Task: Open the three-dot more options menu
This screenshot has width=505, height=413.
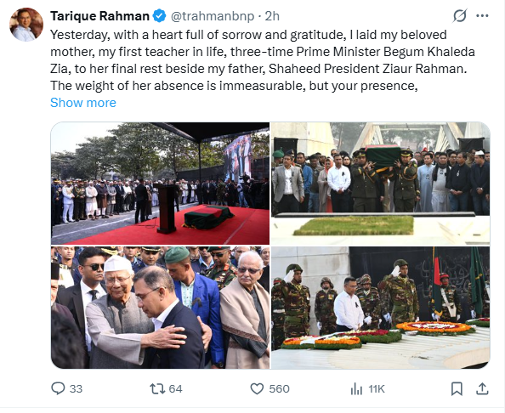Action: pyautogui.click(x=482, y=15)
